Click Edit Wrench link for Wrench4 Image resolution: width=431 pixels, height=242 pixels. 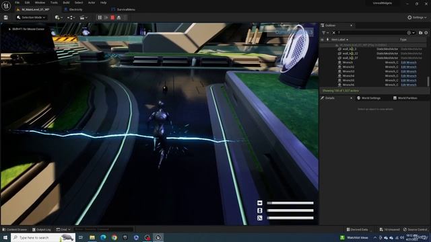pos(409,76)
